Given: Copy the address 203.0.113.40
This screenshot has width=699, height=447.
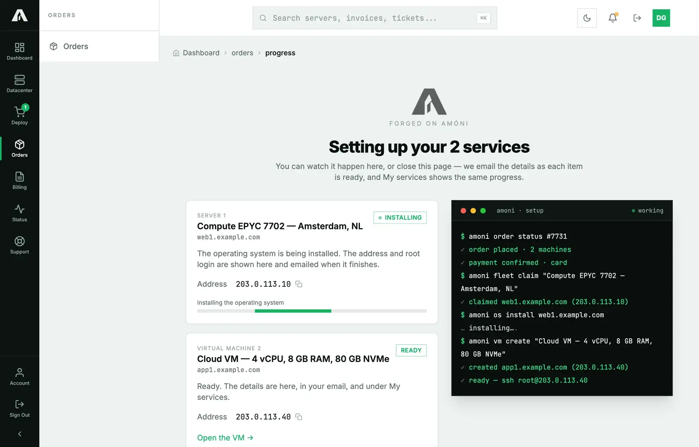Looking at the screenshot, I should point(299,417).
